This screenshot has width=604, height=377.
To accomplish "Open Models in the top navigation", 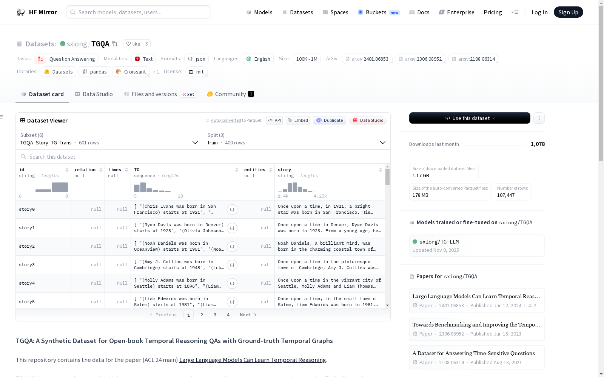I will pyautogui.click(x=259, y=12).
